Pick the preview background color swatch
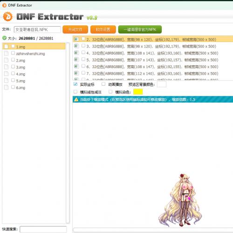This screenshot has width=233, height=233. click(162, 84)
